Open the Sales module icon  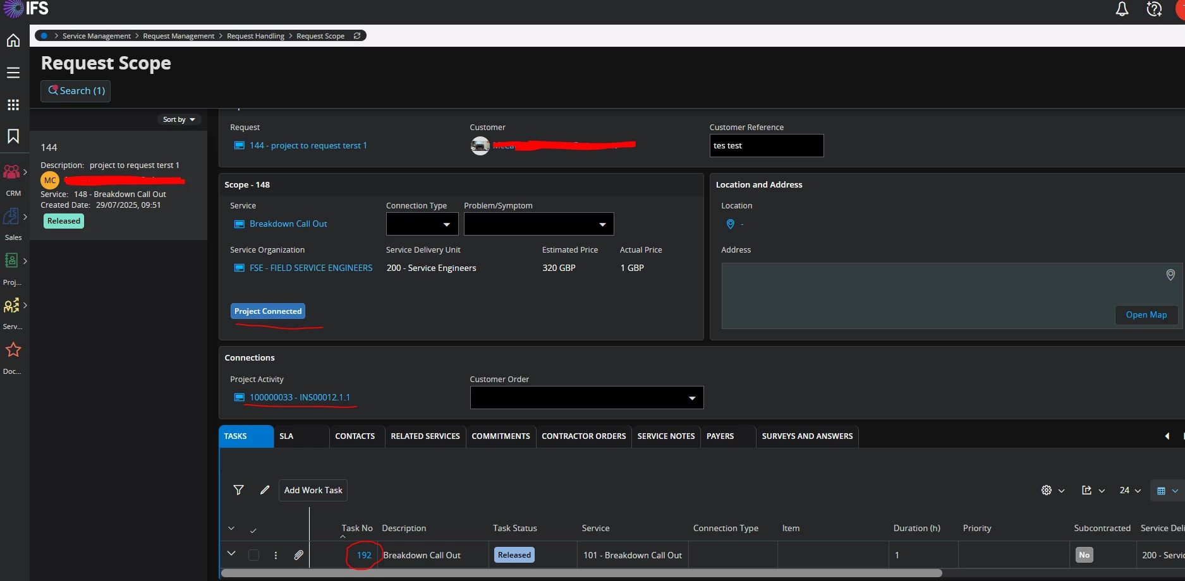pyautogui.click(x=11, y=217)
